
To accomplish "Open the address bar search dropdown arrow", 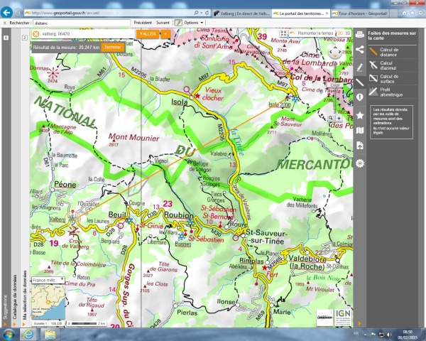I will tap(202, 13).
